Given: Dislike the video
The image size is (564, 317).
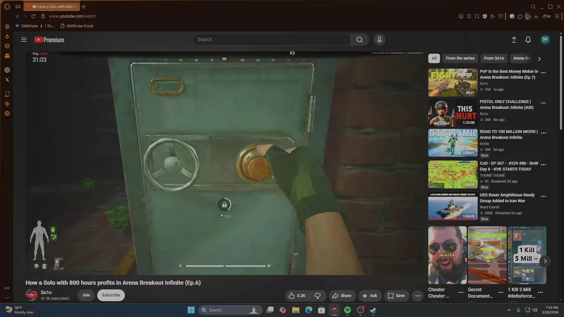Looking at the screenshot, I should [317, 296].
